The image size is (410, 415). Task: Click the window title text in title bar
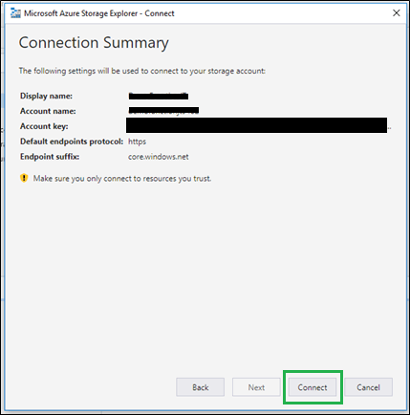pos(99,13)
